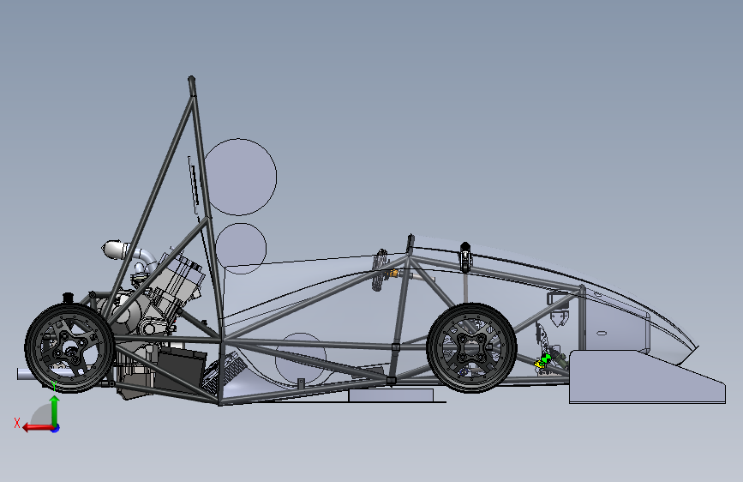
Task: Click the green Y axis of the triad
Action: [55, 411]
